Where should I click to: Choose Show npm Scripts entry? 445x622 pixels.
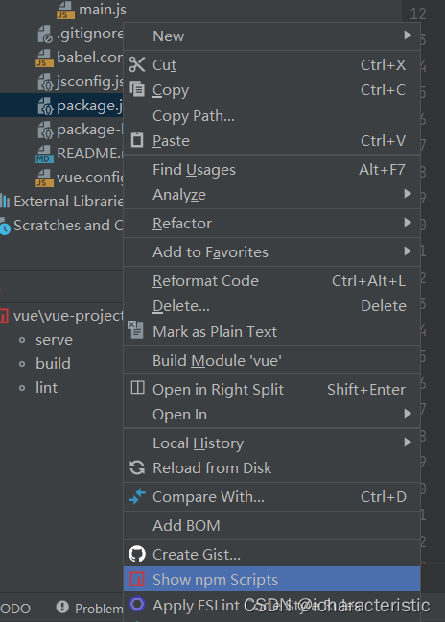(271, 579)
